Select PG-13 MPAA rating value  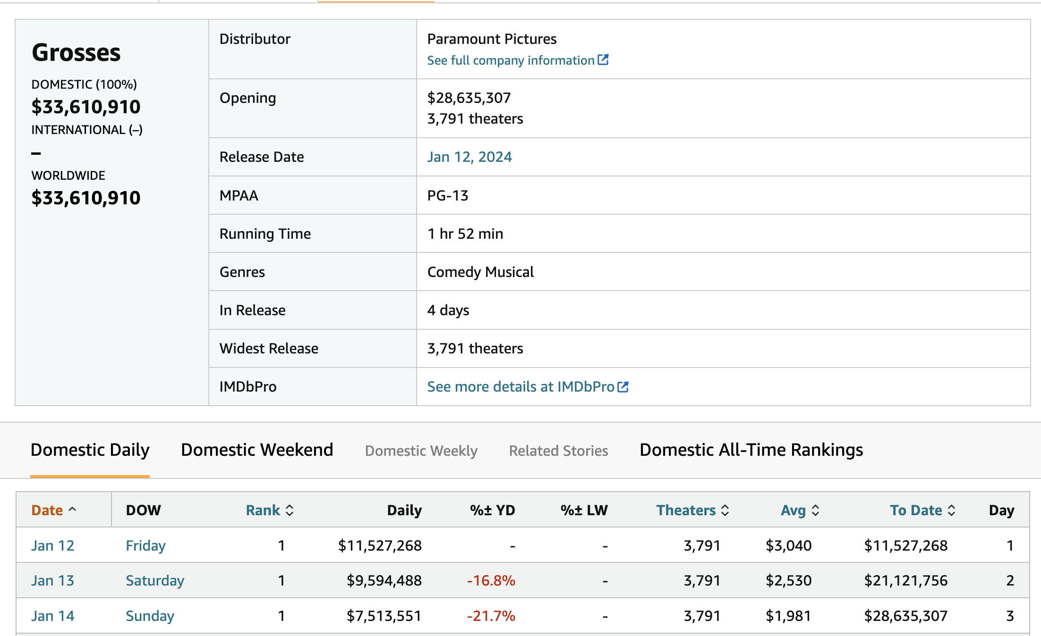pyautogui.click(x=448, y=195)
